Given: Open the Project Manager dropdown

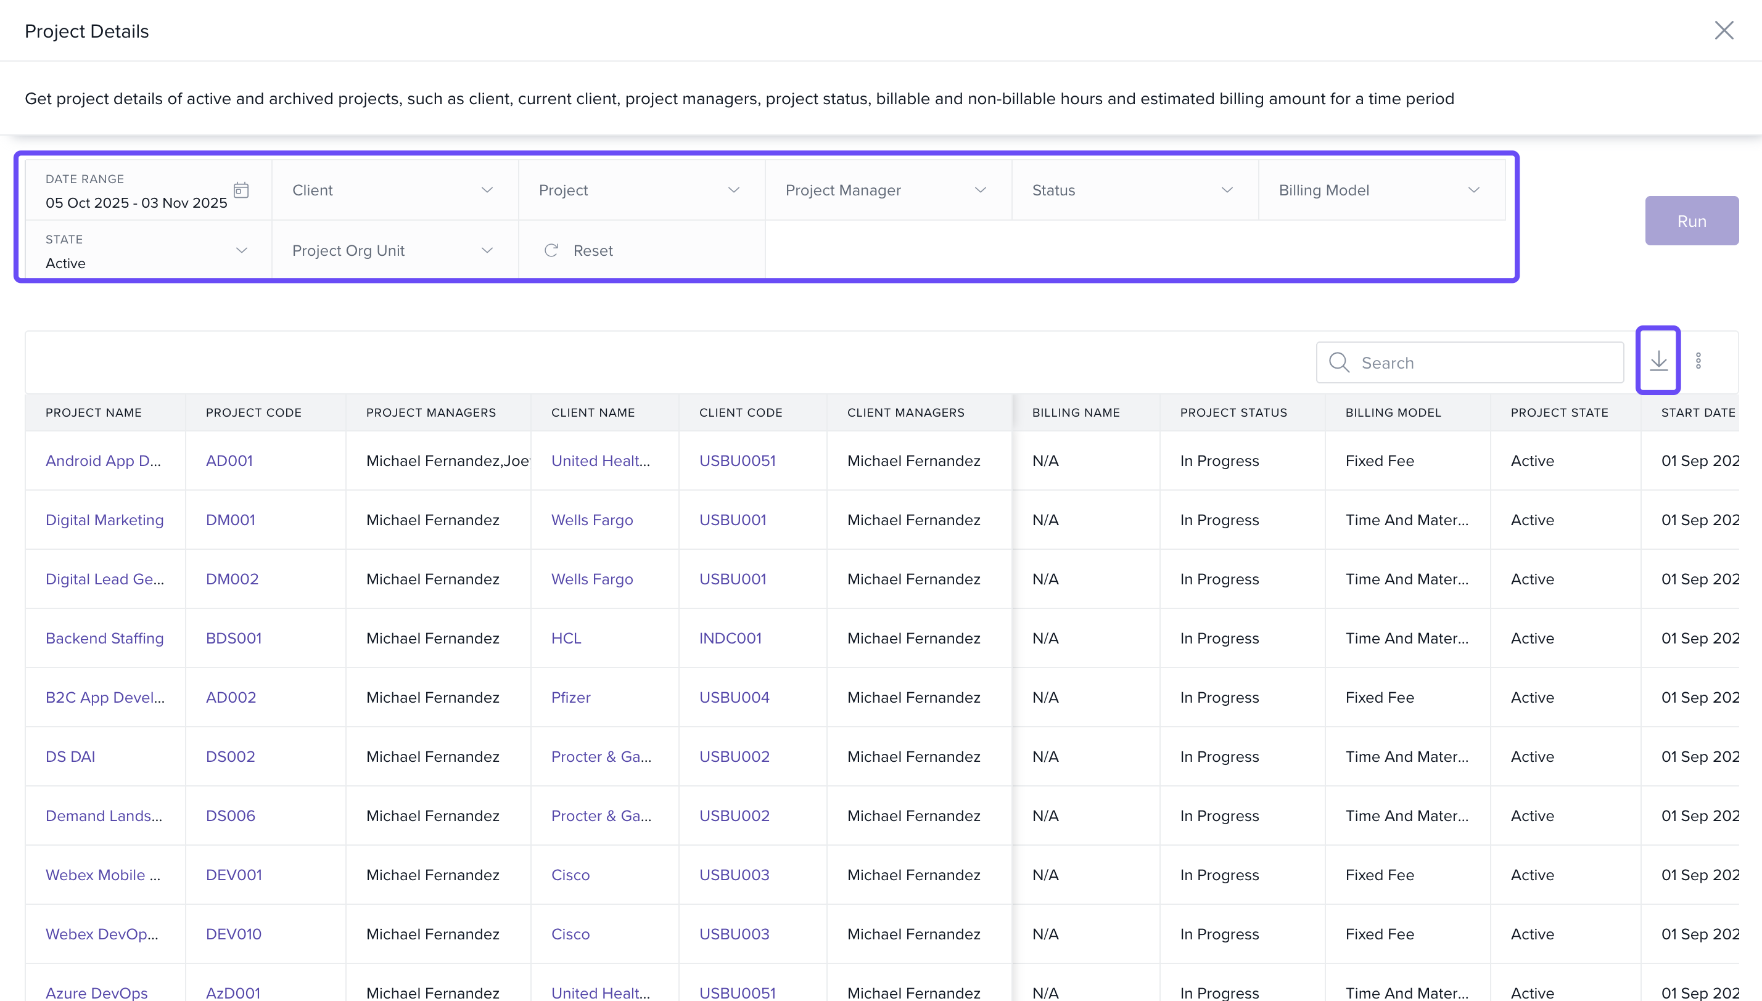Looking at the screenshot, I should point(887,190).
